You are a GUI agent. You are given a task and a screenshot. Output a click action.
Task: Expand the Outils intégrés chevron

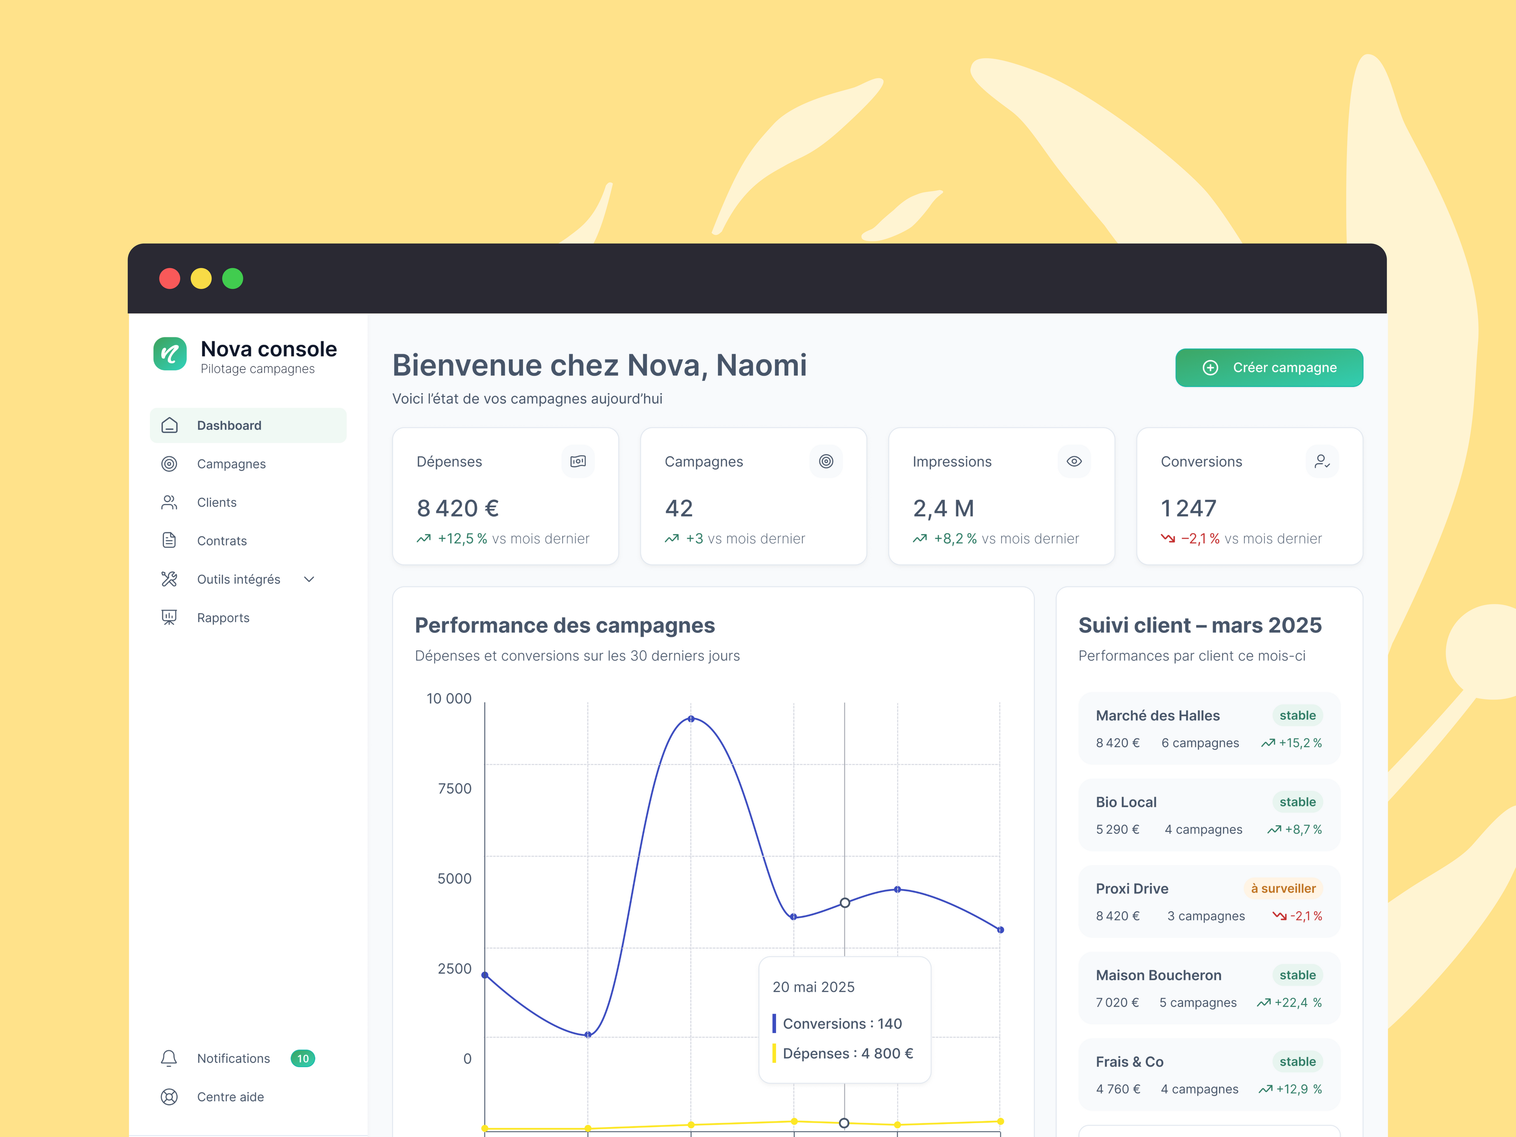click(x=309, y=579)
